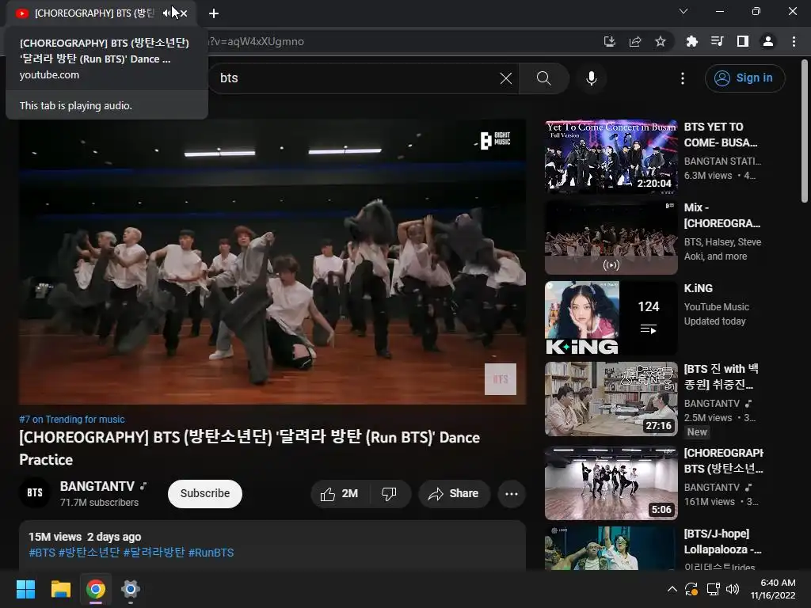This screenshot has height=608, width=811.
Task: Open more actions ellipsis beside Share
Action: (512, 494)
